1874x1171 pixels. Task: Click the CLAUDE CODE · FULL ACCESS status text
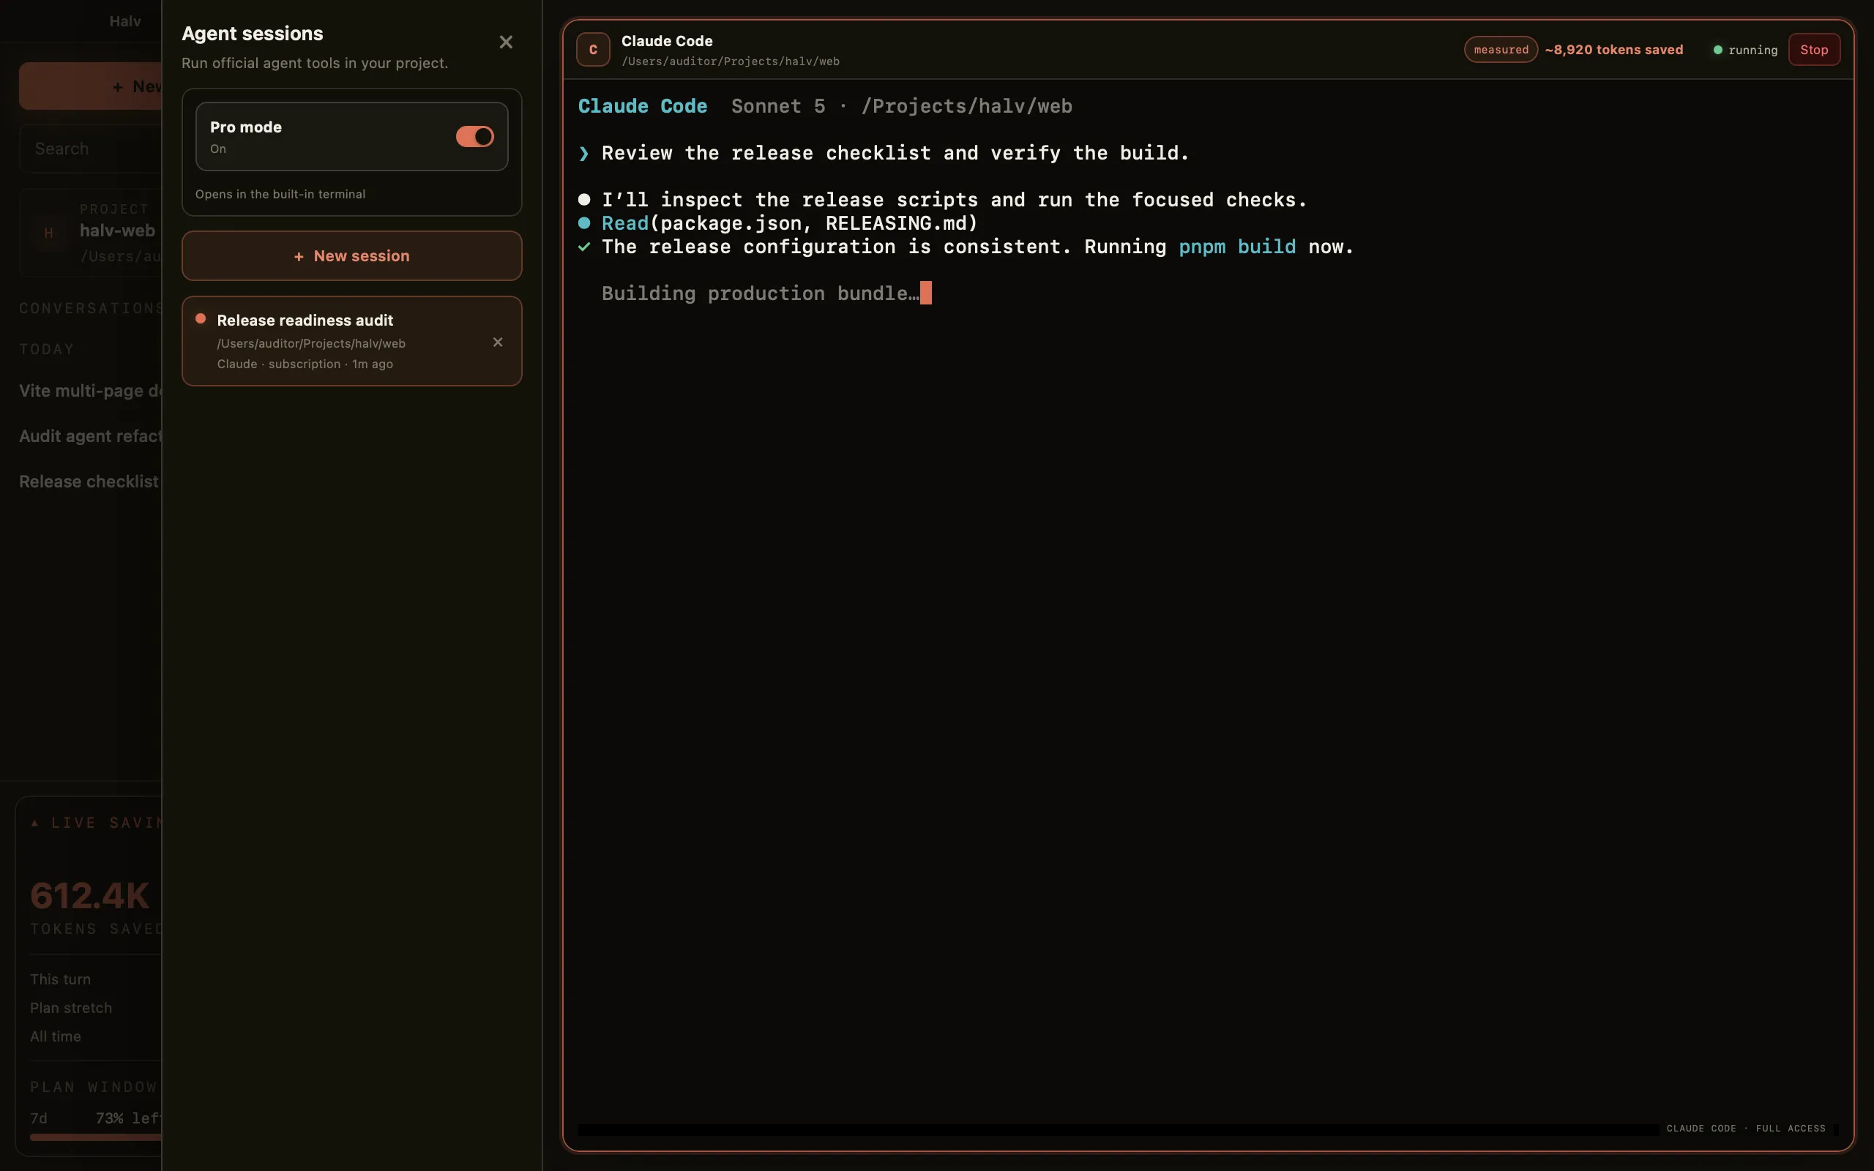pyautogui.click(x=1745, y=1129)
